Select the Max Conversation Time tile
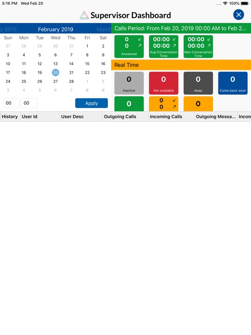The width and height of the screenshot is (251, 335). click(198, 46)
